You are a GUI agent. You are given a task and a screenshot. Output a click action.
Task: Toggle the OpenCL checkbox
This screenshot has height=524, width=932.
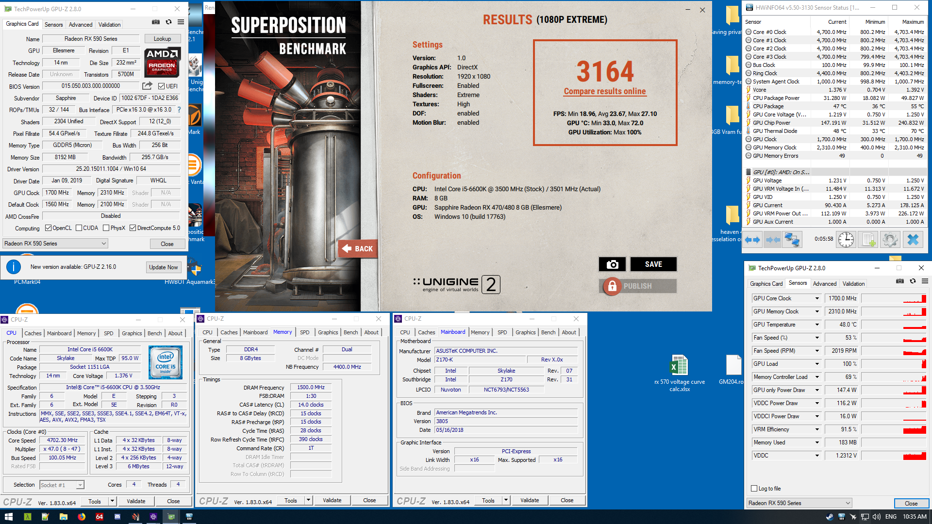48,228
